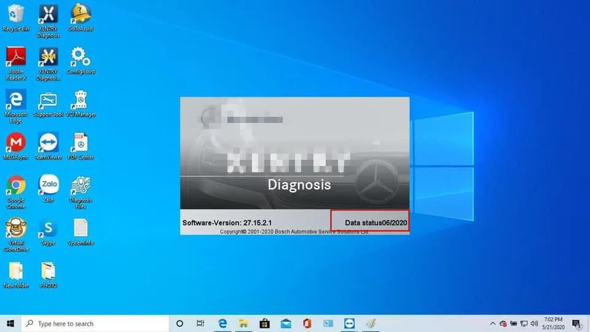Launch VCI Manager desktop shortcut
This screenshot has width=590, height=332.
point(81,104)
